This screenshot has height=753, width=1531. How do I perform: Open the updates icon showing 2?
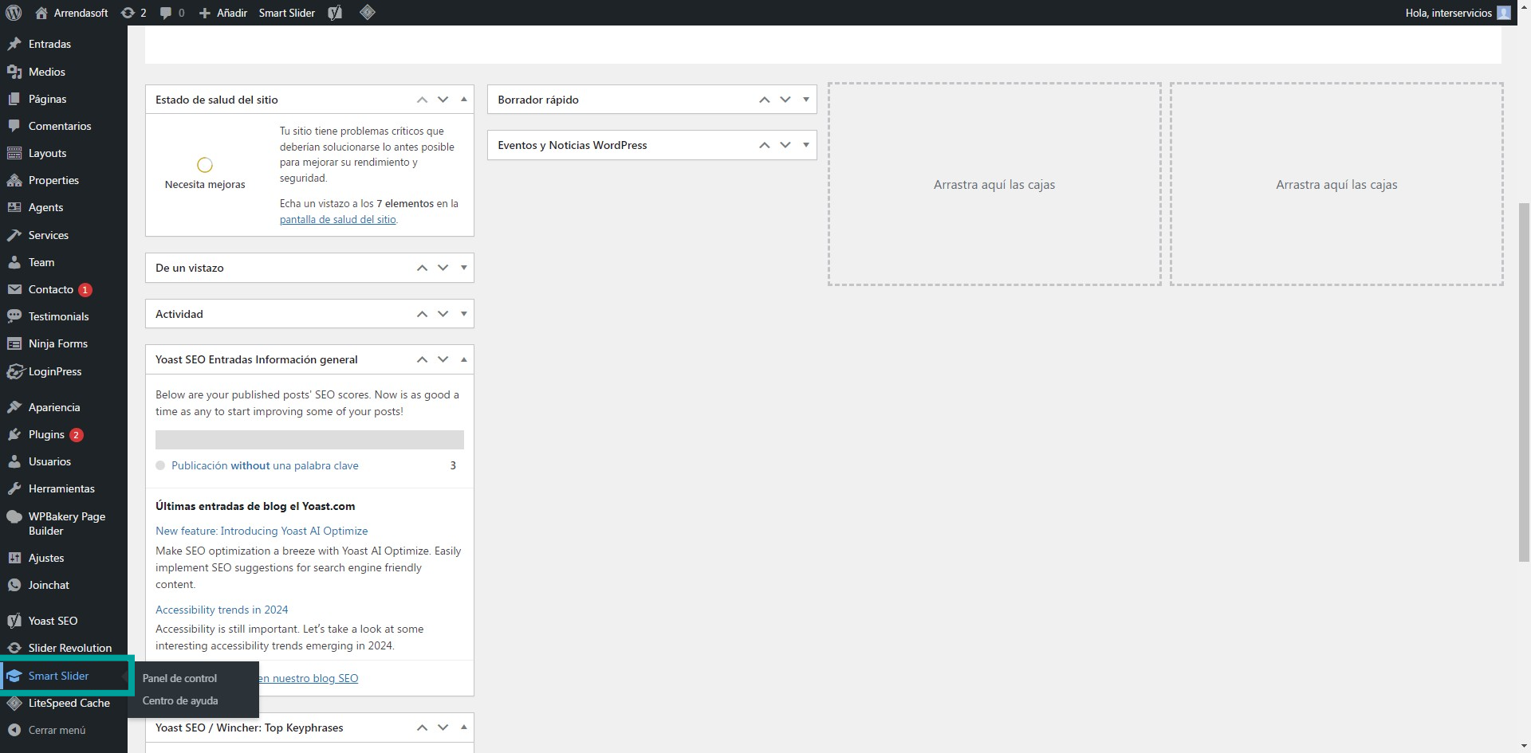click(128, 13)
